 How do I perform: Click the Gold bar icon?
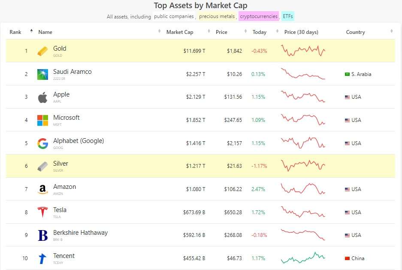coord(43,51)
